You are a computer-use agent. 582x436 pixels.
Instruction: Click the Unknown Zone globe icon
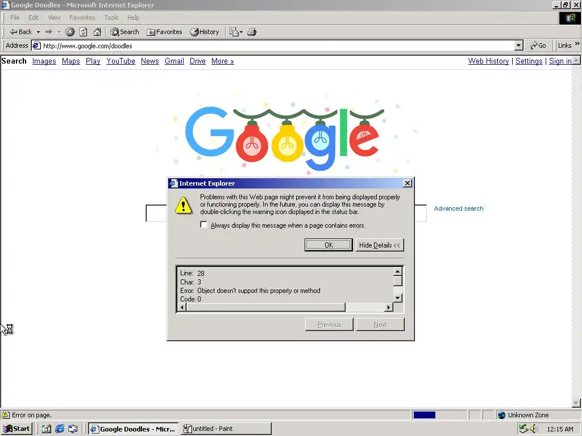click(501, 415)
